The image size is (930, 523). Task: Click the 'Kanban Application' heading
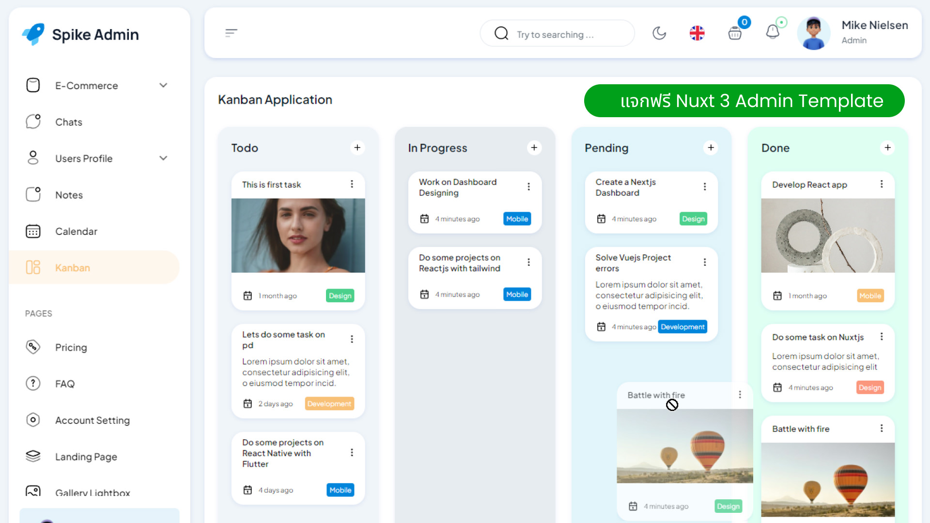(275, 100)
